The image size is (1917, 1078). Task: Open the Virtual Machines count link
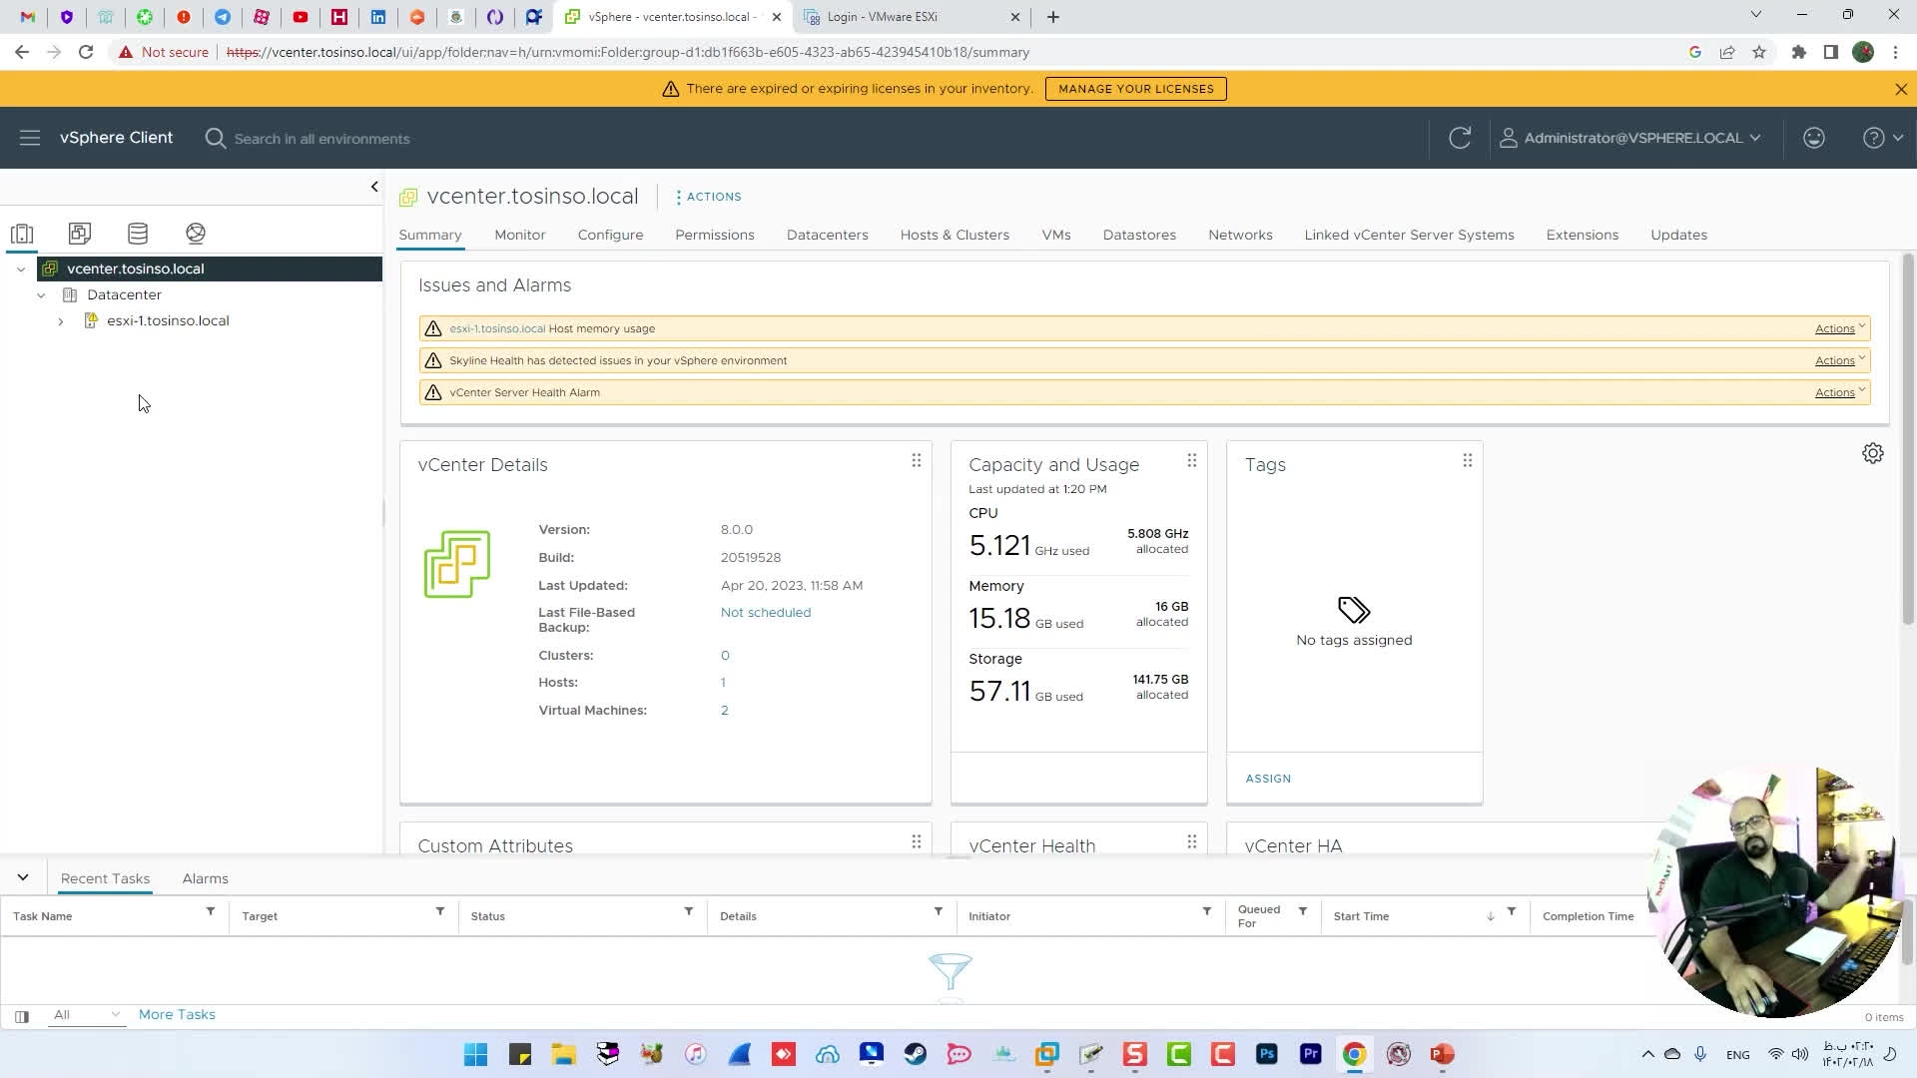pos(724,711)
